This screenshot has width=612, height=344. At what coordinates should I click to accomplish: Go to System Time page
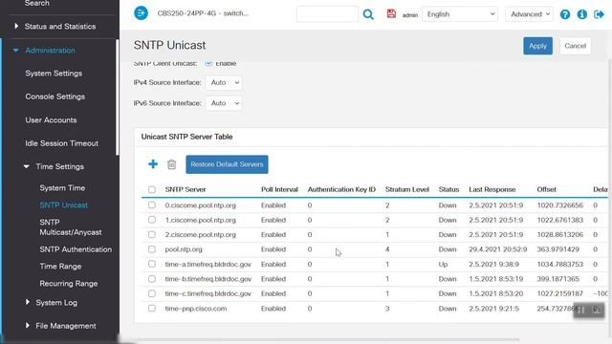click(x=62, y=188)
